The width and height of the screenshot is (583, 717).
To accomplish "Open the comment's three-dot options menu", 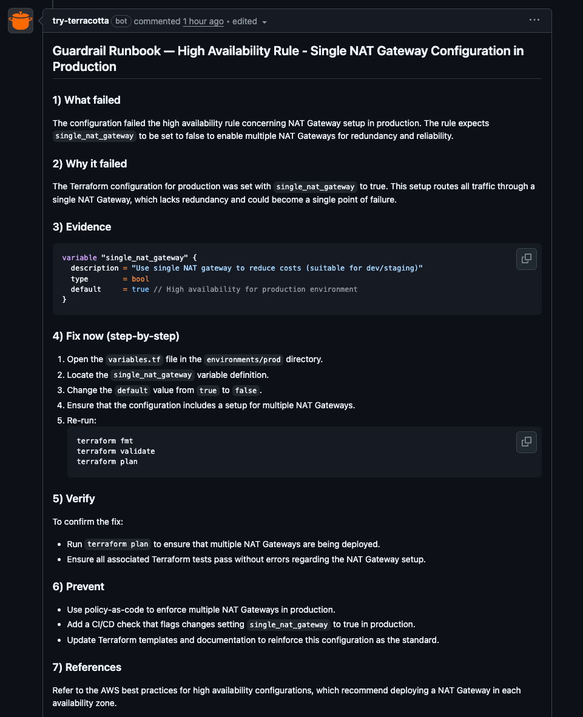I will [x=534, y=20].
